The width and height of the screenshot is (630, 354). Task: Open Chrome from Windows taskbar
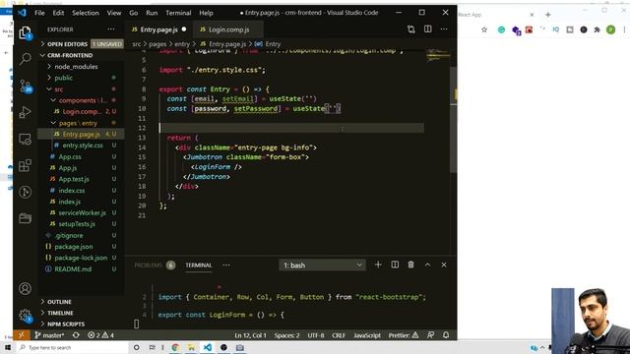tap(175, 347)
